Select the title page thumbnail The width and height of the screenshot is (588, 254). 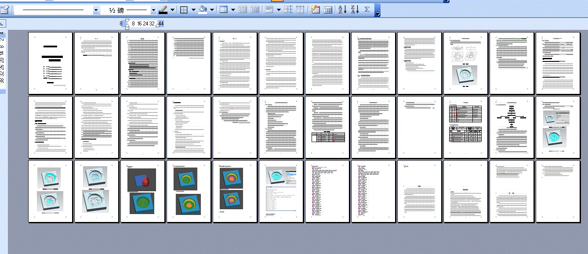51,63
